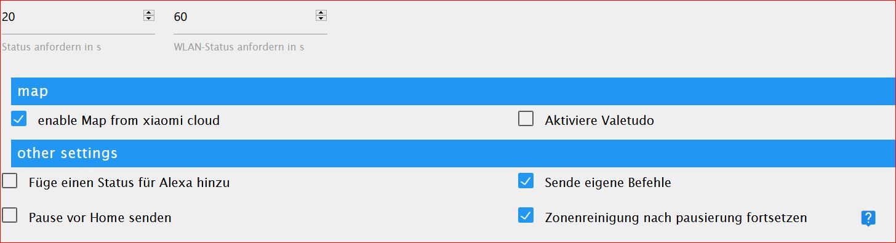Disable the Zonenreinigung nach pausierung fortsetzen checkbox

pos(526,216)
